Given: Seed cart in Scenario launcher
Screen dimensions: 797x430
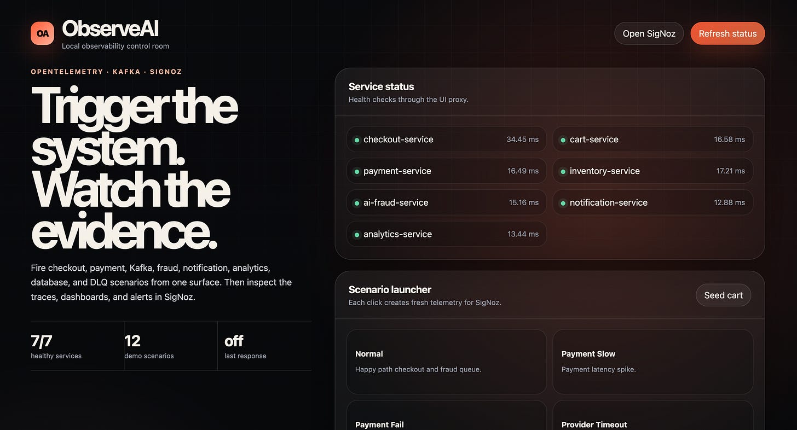Looking at the screenshot, I should [x=723, y=295].
